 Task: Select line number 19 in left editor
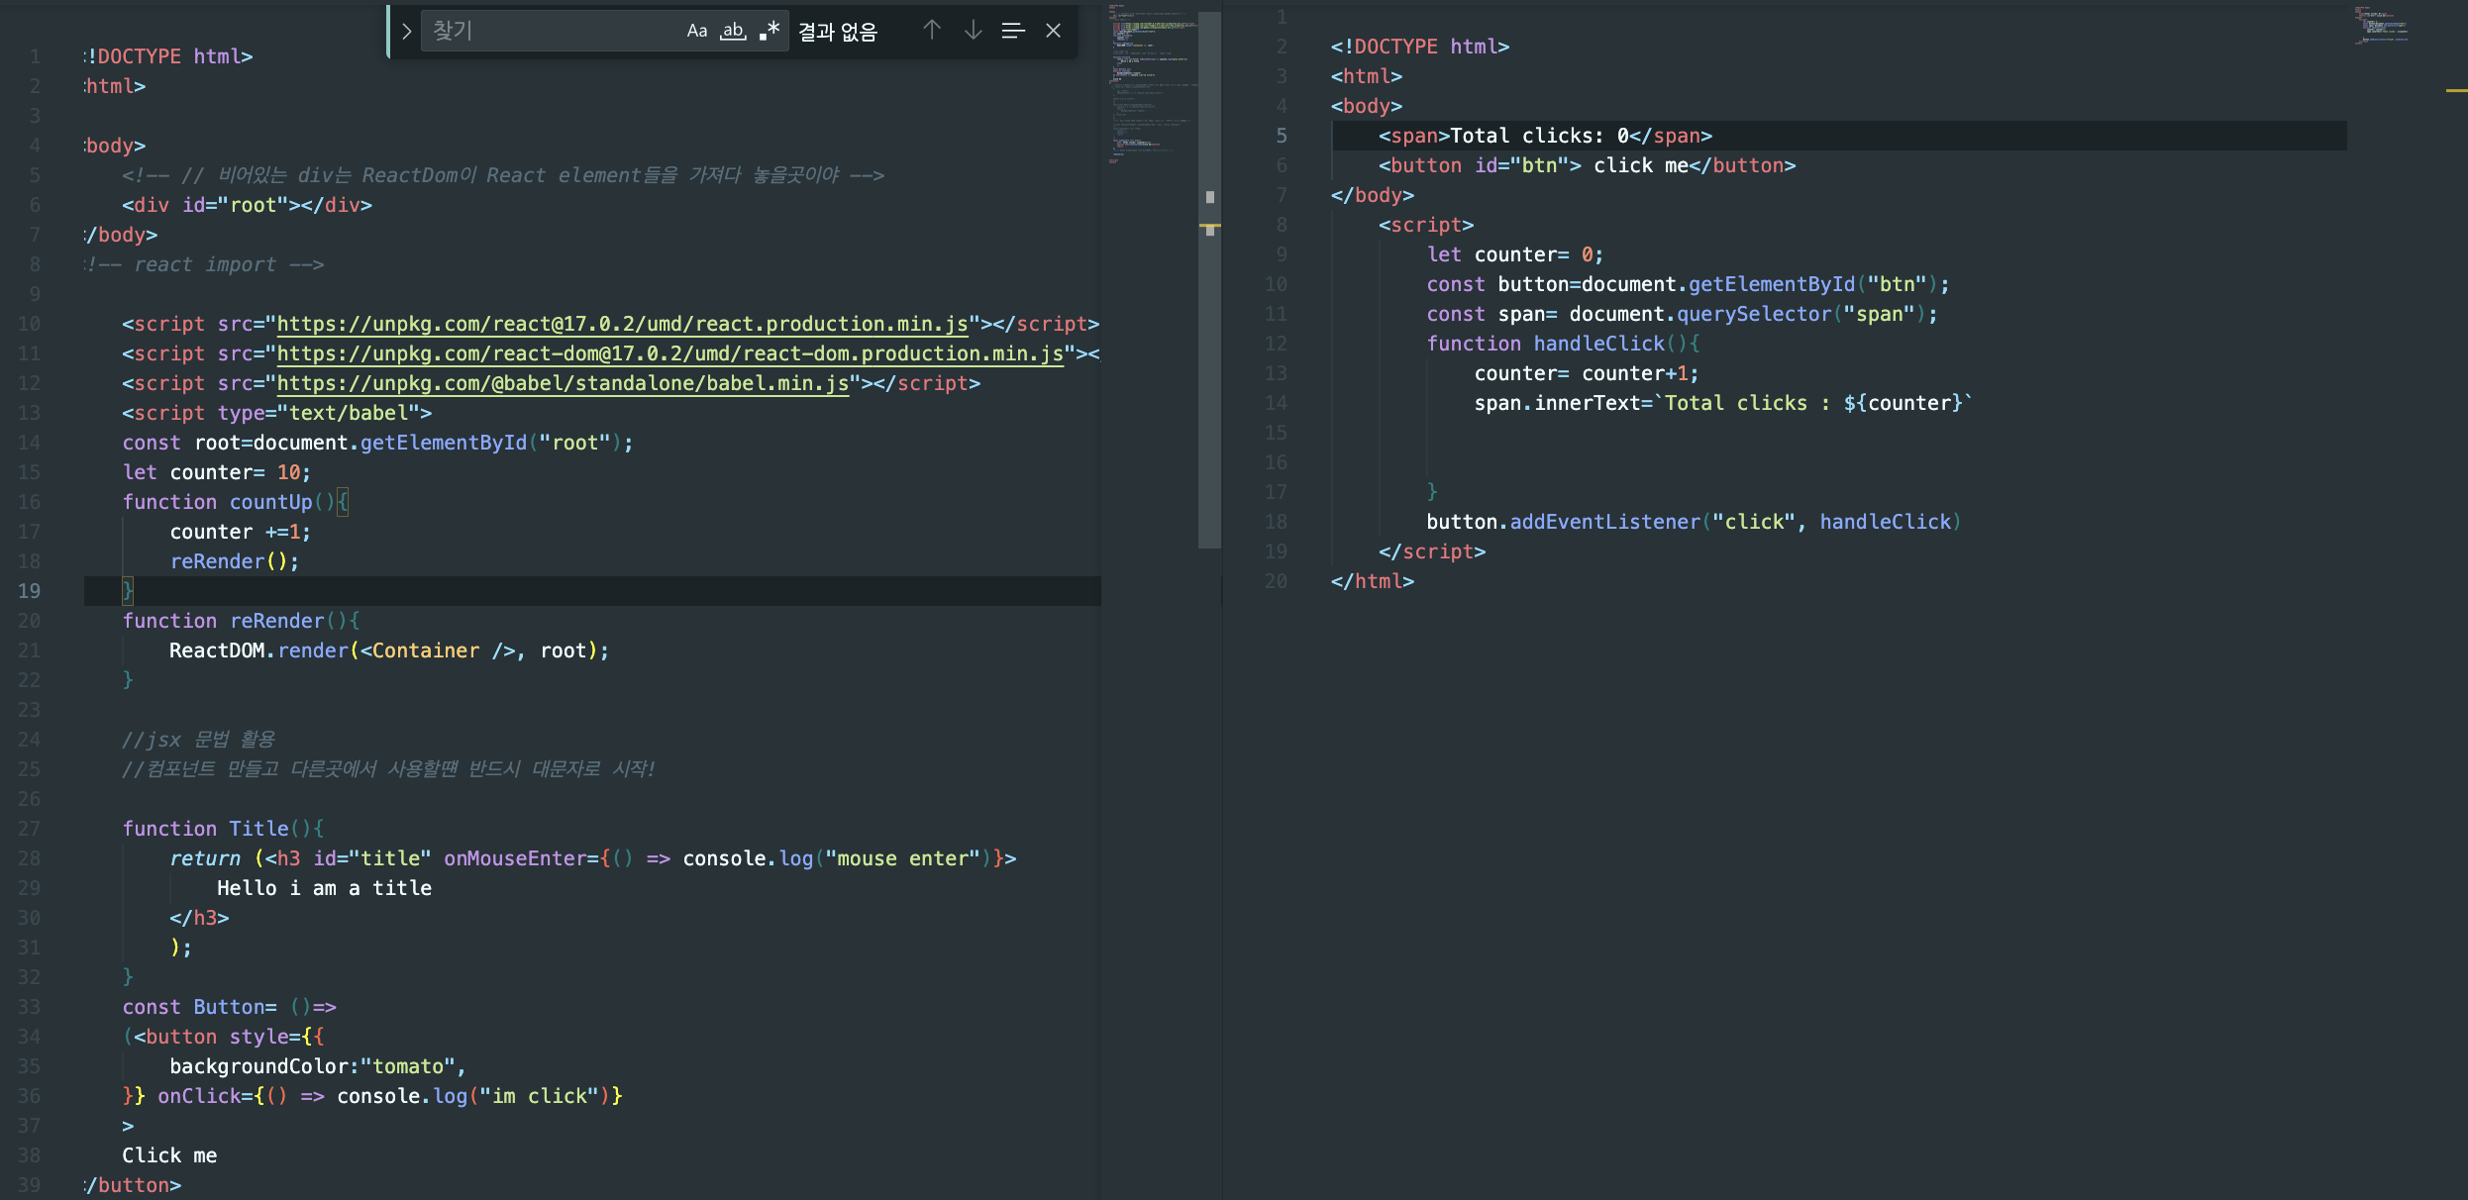point(29,591)
